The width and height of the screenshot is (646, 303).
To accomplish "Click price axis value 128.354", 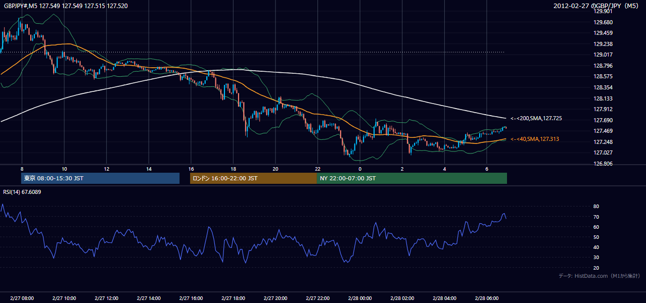I will [603, 87].
